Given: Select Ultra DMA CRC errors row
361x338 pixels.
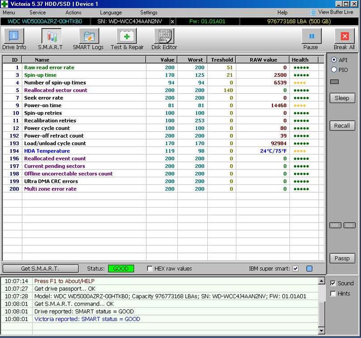Looking at the screenshot, I should point(163,181).
